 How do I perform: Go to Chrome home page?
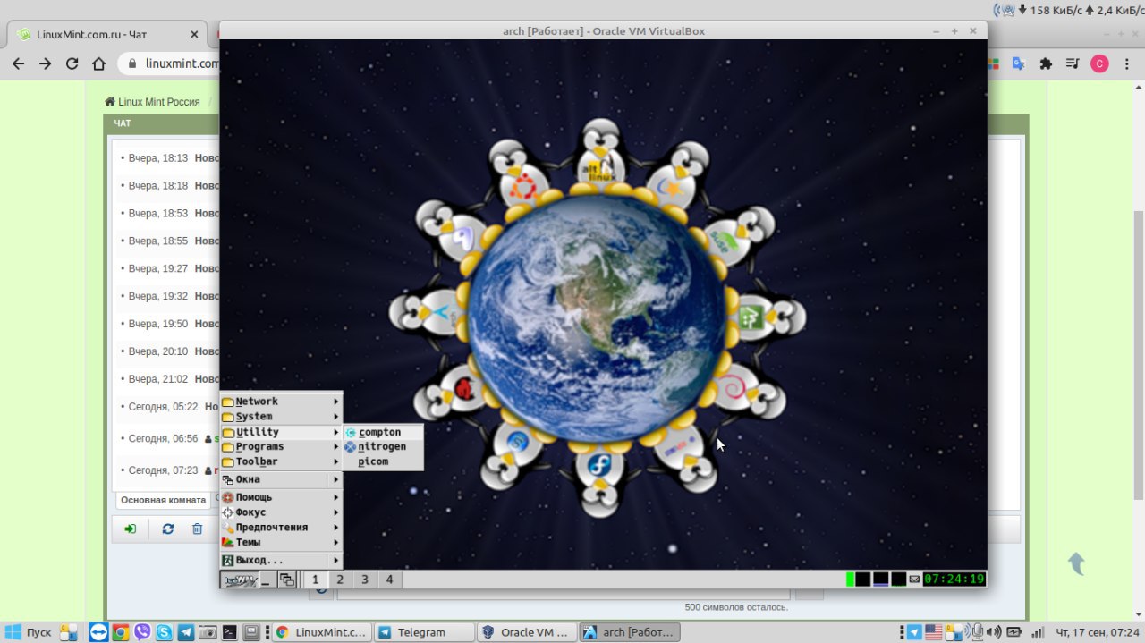coord(99,63)
